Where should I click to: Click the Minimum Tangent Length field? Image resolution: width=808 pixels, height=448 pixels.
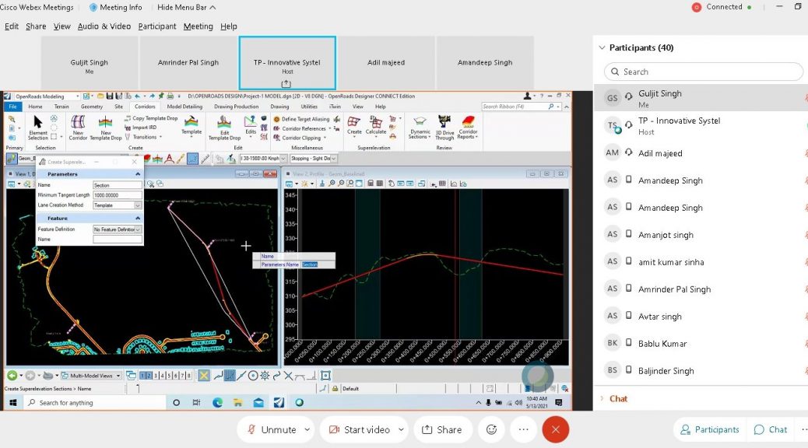pos(117,195)
